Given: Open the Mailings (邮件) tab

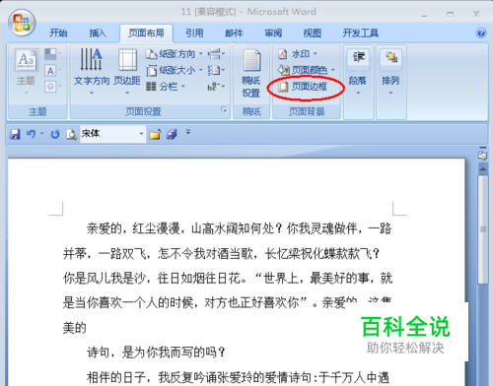Looking at the screenshot, I should pyautogui.click(x=234, y=33).
